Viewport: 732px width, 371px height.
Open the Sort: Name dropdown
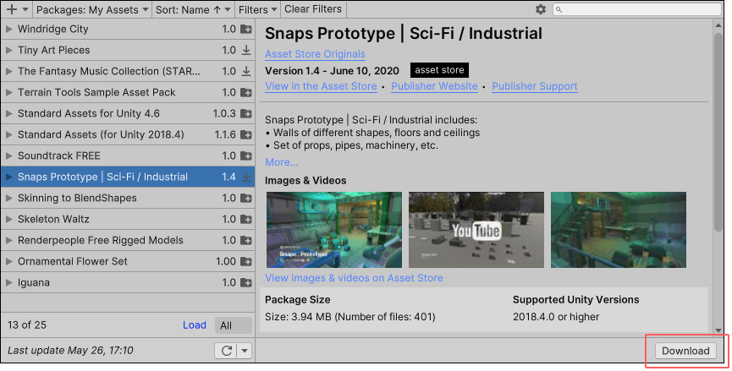(193, 9)
